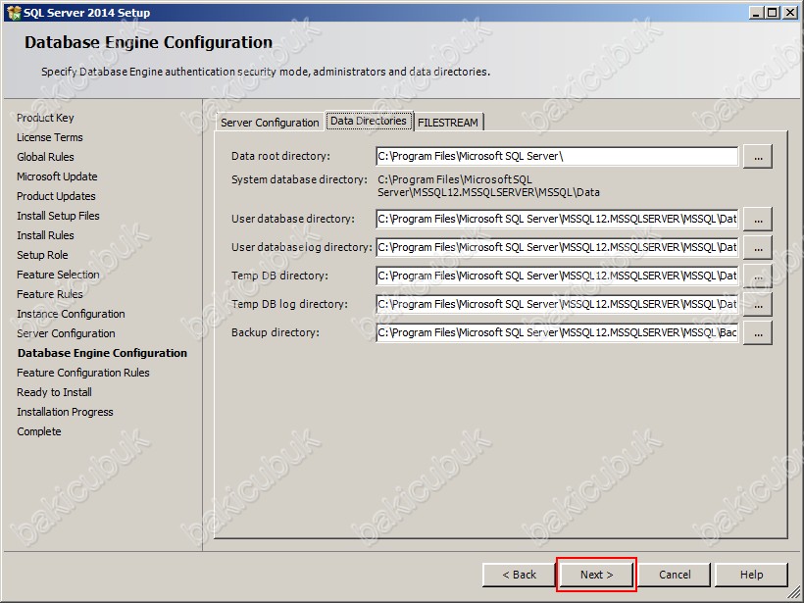Select Complete step in sidebar

(39, 431)
